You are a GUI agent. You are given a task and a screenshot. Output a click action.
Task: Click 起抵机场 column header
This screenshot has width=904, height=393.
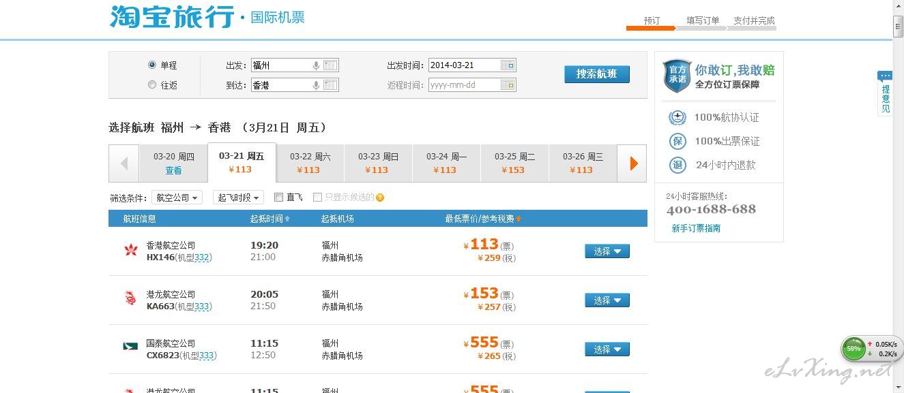[337, 219]
